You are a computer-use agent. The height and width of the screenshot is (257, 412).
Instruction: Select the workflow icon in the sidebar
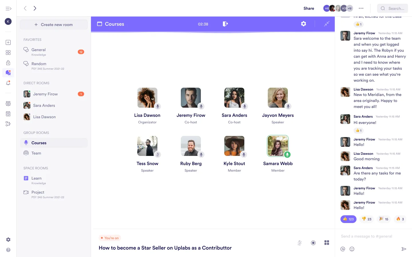[x=8, y=124]
